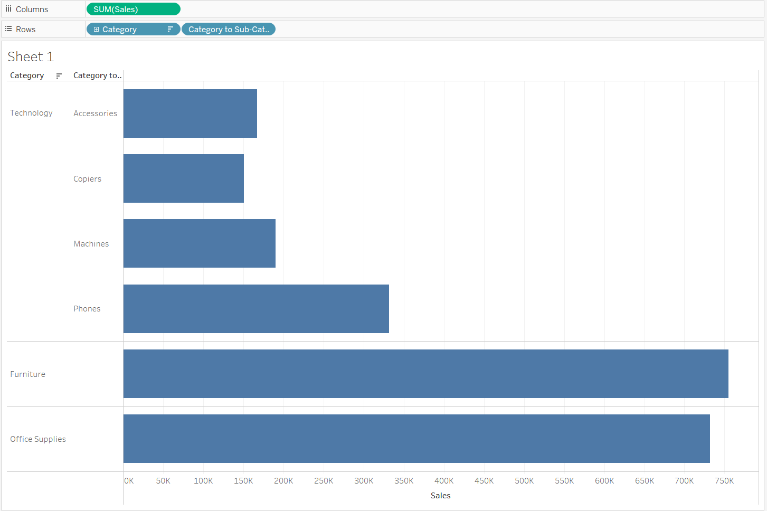This screenshot has width=767, height=511.
Task: Click the Sheet 1 title
Action: click(31, 56)
